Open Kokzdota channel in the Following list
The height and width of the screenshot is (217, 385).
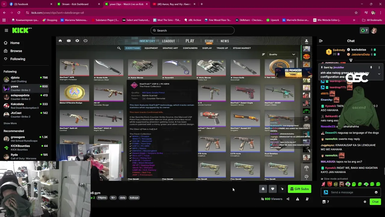click(x=26, y=106)
